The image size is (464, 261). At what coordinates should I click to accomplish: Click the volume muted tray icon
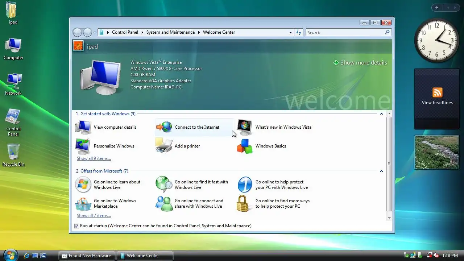436,256
